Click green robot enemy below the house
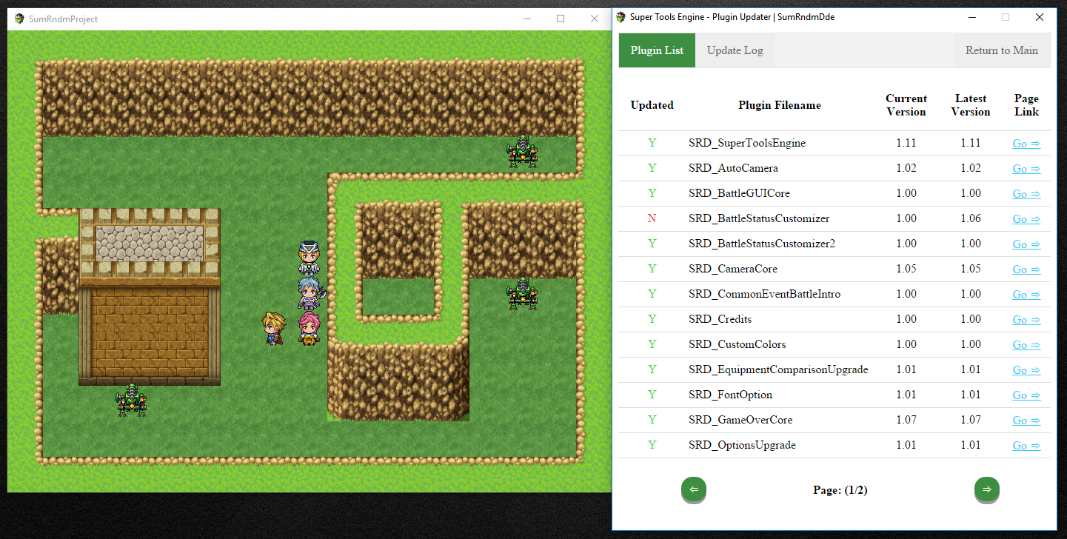 [x=131, y=401]
